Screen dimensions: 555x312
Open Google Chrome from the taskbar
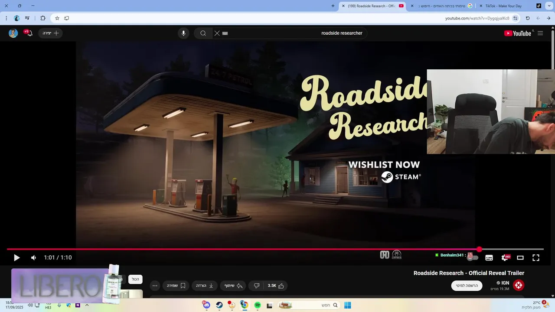tap(245, 305)
